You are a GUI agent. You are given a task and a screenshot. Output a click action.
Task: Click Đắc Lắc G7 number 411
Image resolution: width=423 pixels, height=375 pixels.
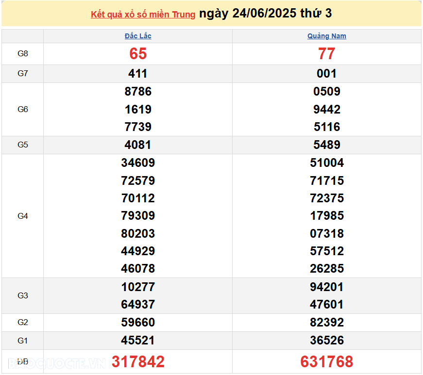(x=138, y=74)
